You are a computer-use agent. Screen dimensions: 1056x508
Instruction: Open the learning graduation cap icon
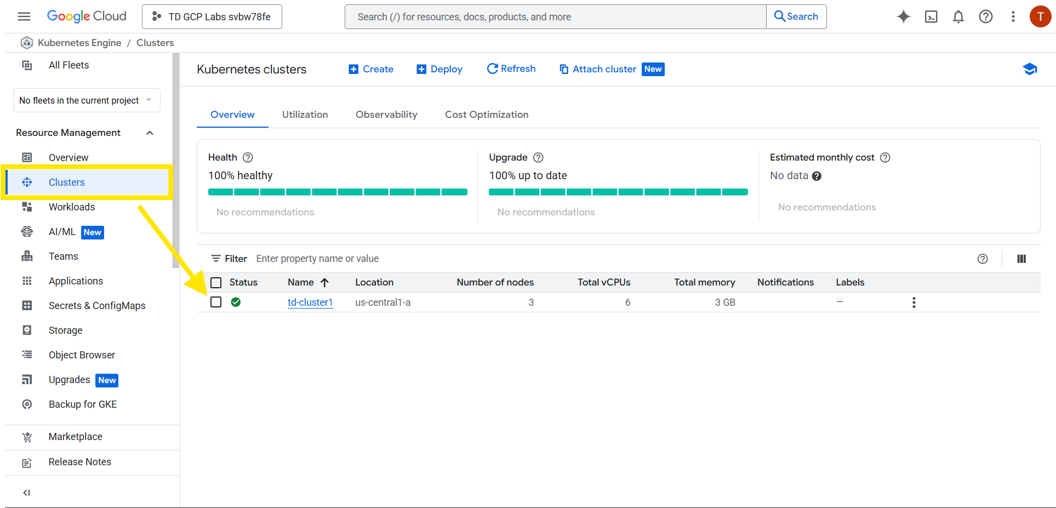1030,69
